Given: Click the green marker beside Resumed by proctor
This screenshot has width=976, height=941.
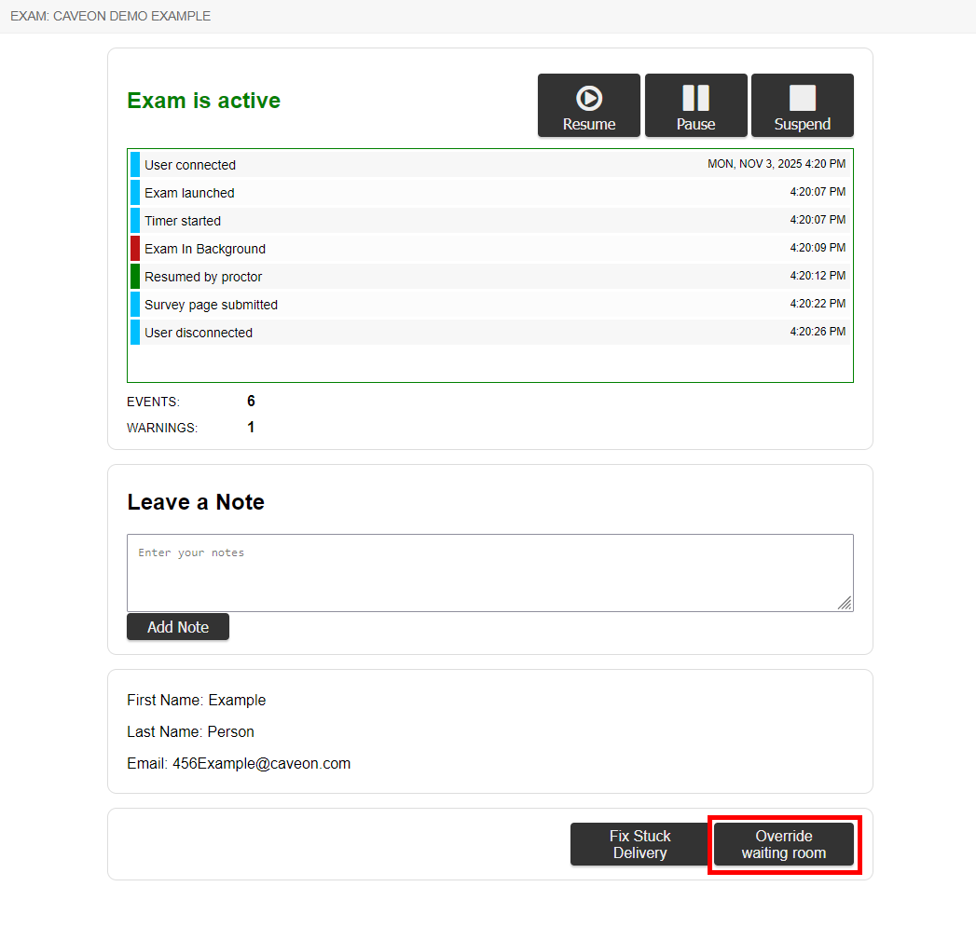Looking at the screenshot, I should [x=135, y=277].
